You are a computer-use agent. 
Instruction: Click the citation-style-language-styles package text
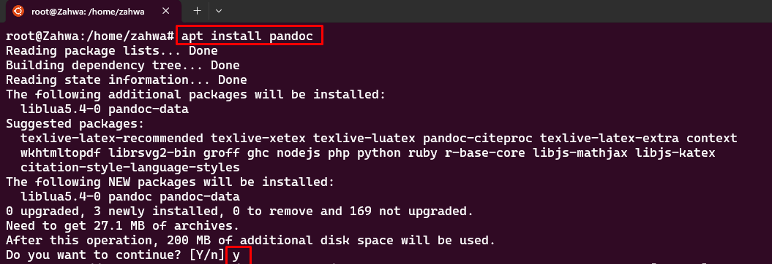pyautogui.click(x=130, y=168)
